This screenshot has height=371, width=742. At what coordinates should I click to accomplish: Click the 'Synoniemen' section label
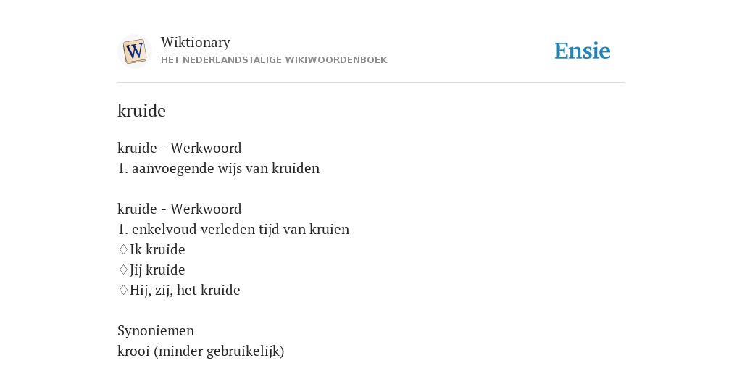(x=156, y=330)
